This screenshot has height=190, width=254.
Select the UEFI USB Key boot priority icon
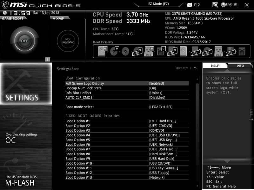pyautogui.click(x=149, y=51)
